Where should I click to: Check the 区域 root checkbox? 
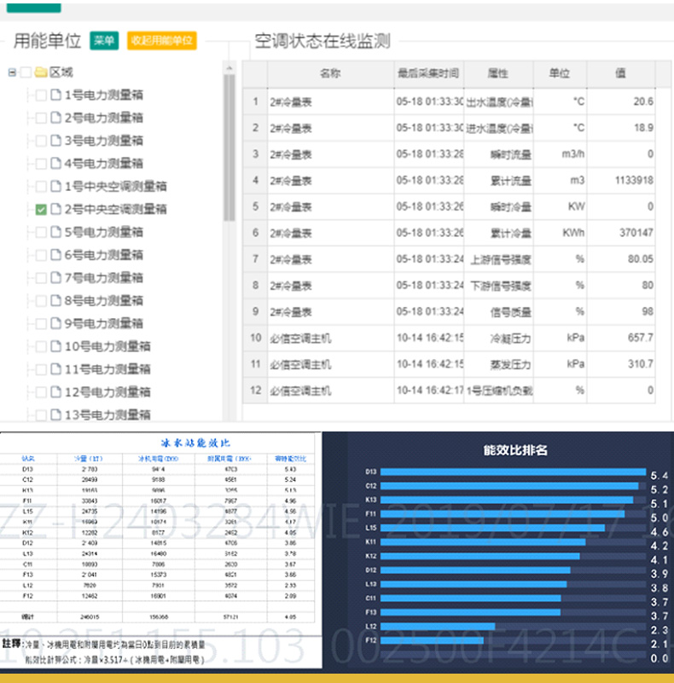(x=26, y=72)
